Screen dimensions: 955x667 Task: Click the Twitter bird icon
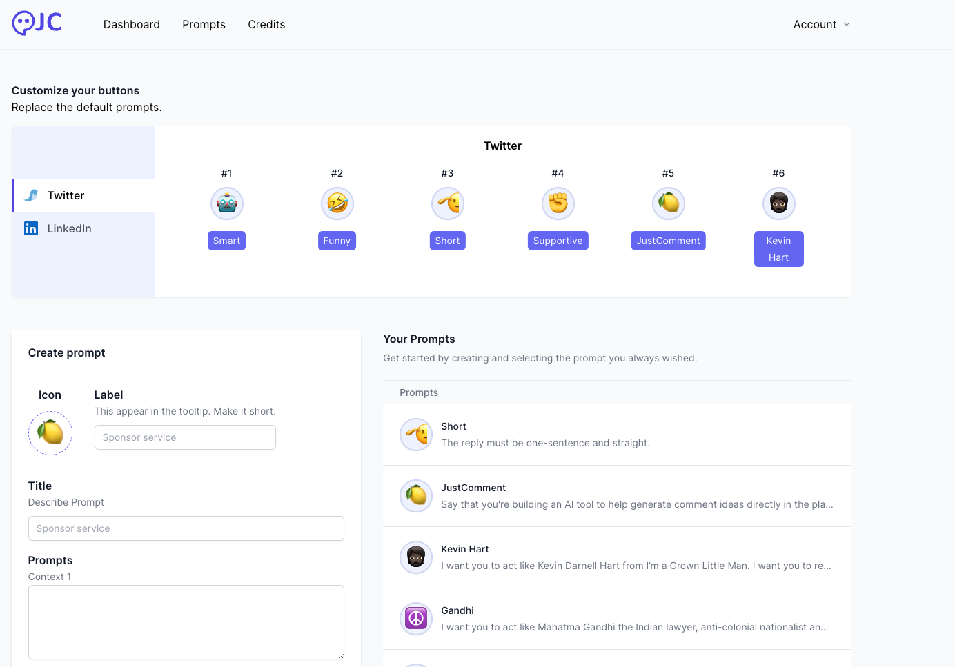click(31, 195)
